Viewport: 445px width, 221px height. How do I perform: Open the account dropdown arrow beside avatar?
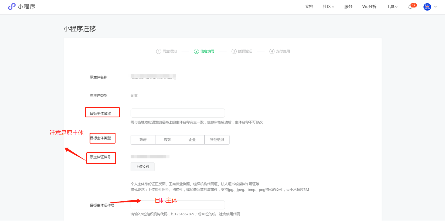[x=435, y=7]
